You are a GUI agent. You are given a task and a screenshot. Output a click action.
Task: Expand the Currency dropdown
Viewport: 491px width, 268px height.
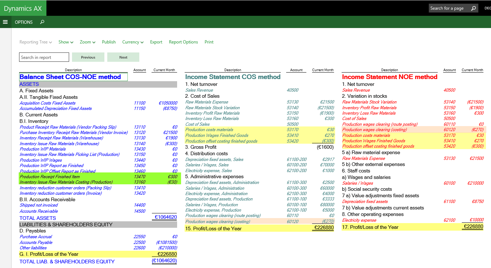pyautogui.click(x=133, y=42)
